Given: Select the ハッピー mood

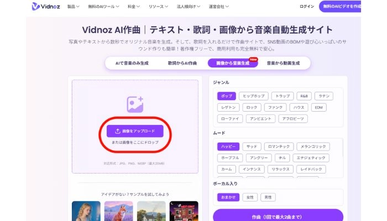Looking at the screenshot, I should pyautogui.click(x=228, y=146).
